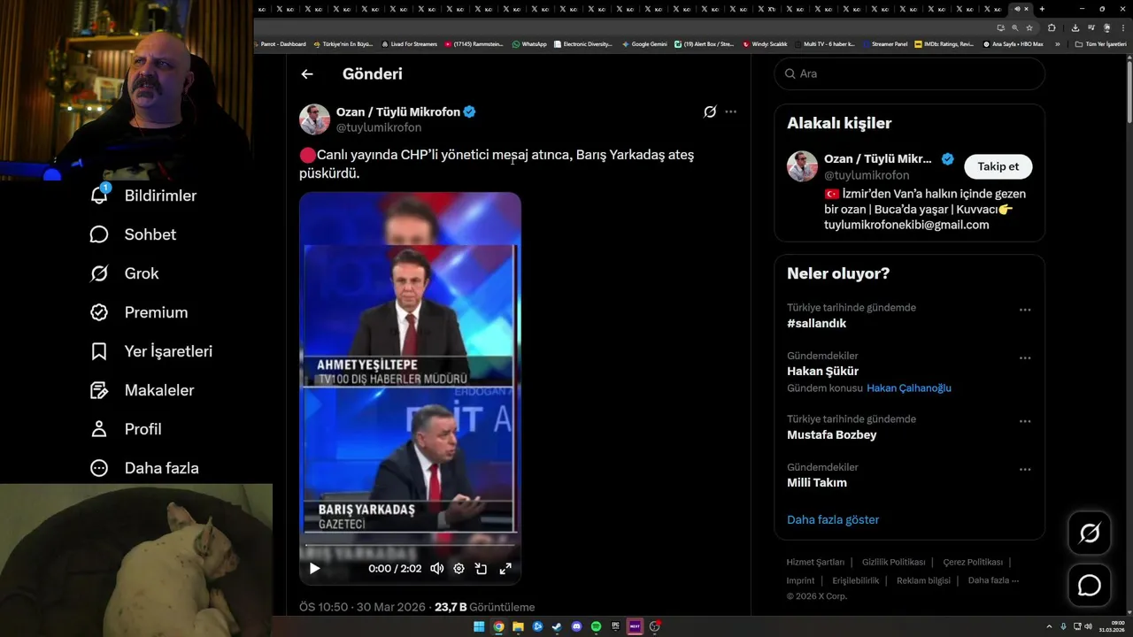Open Epic Games Launcher in taskbar
Screen dimensions: 1133x637
[615, 626]
